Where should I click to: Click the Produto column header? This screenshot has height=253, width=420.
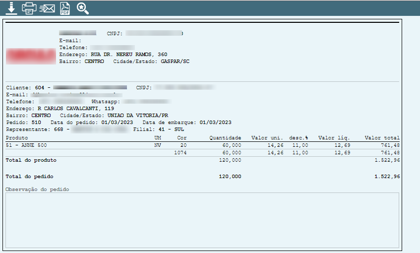(x=17, y=137)
